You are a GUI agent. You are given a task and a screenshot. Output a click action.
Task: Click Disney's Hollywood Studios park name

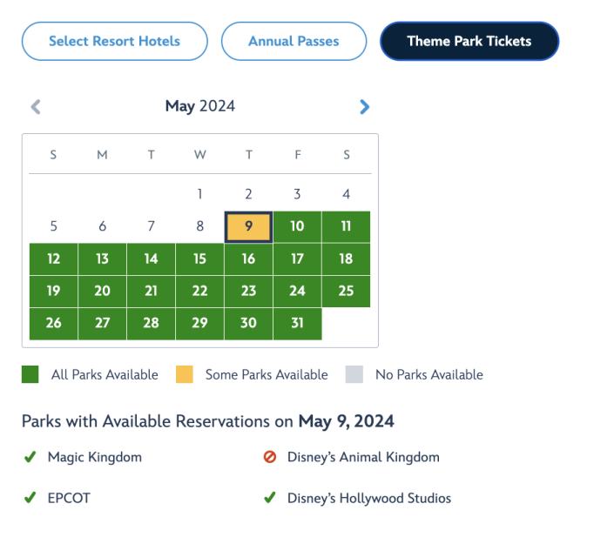click(x=369, y=499)
